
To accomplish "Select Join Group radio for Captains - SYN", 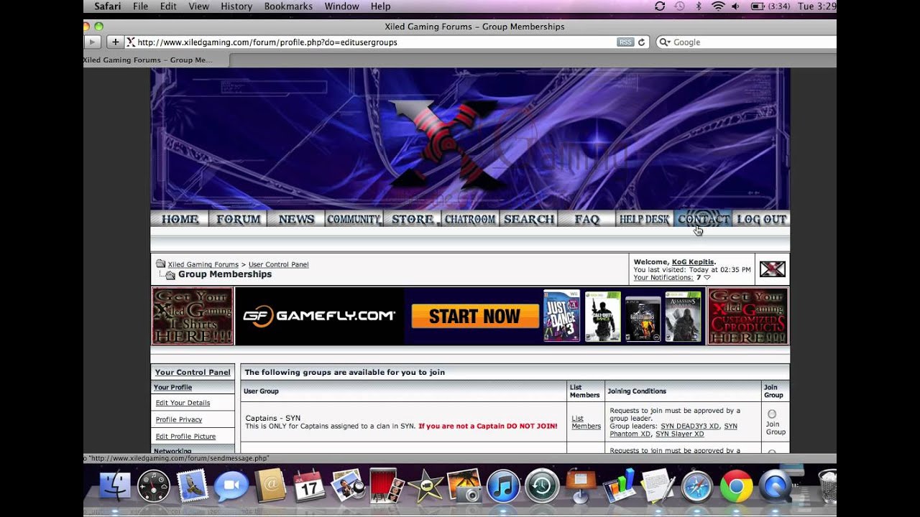I will (x=772, y=414).
